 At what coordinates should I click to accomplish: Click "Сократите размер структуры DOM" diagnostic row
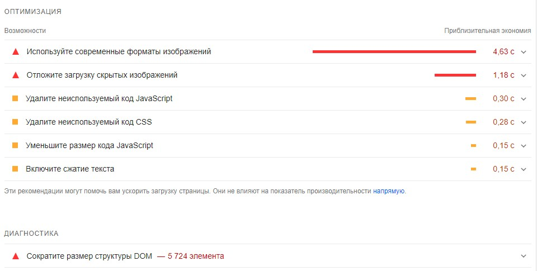pyautogui.click(x=89, y=256)
